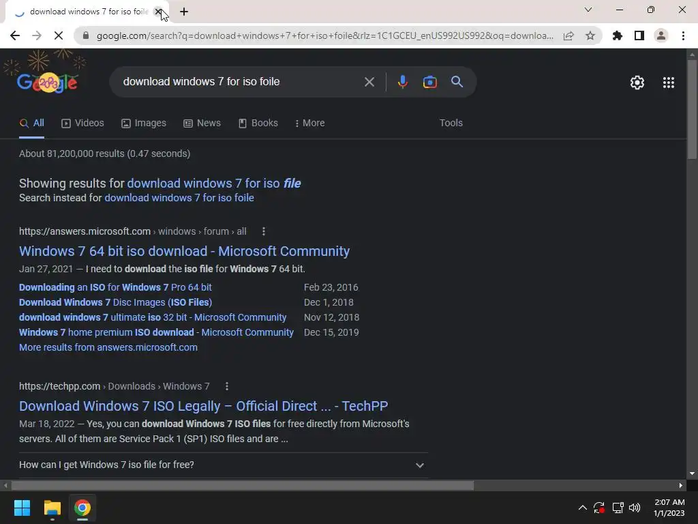Open 'Downloading an ISO for Windows 7 Pro' link

115,287
